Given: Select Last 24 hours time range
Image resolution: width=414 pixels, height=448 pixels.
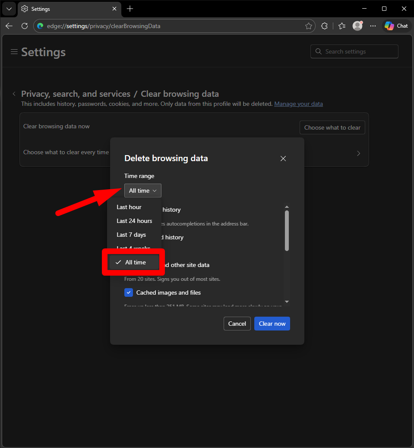Looking at the screenshot, I should (134, 221).
